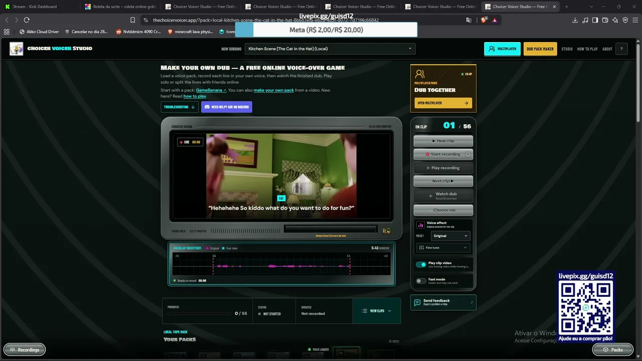Click the Choicer Voicer Studio logo icon

click(x=16, y=49)
